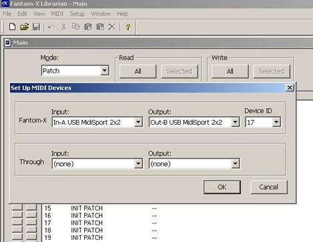Click the Save floppy disk icon

[36, 27]
